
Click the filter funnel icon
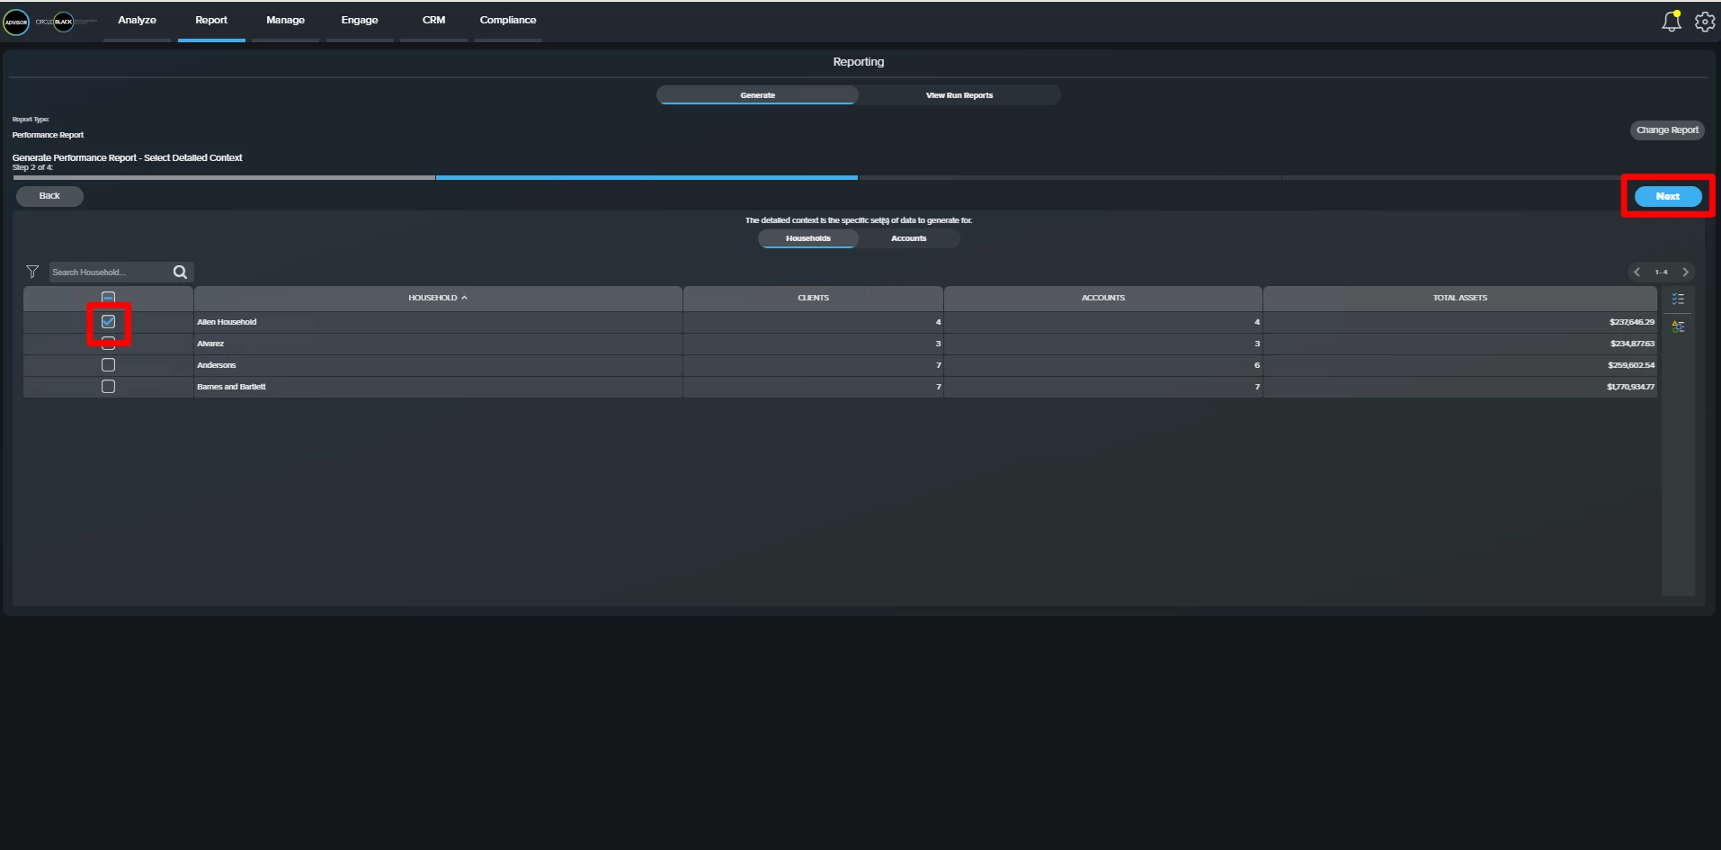(x=32, y=272)
